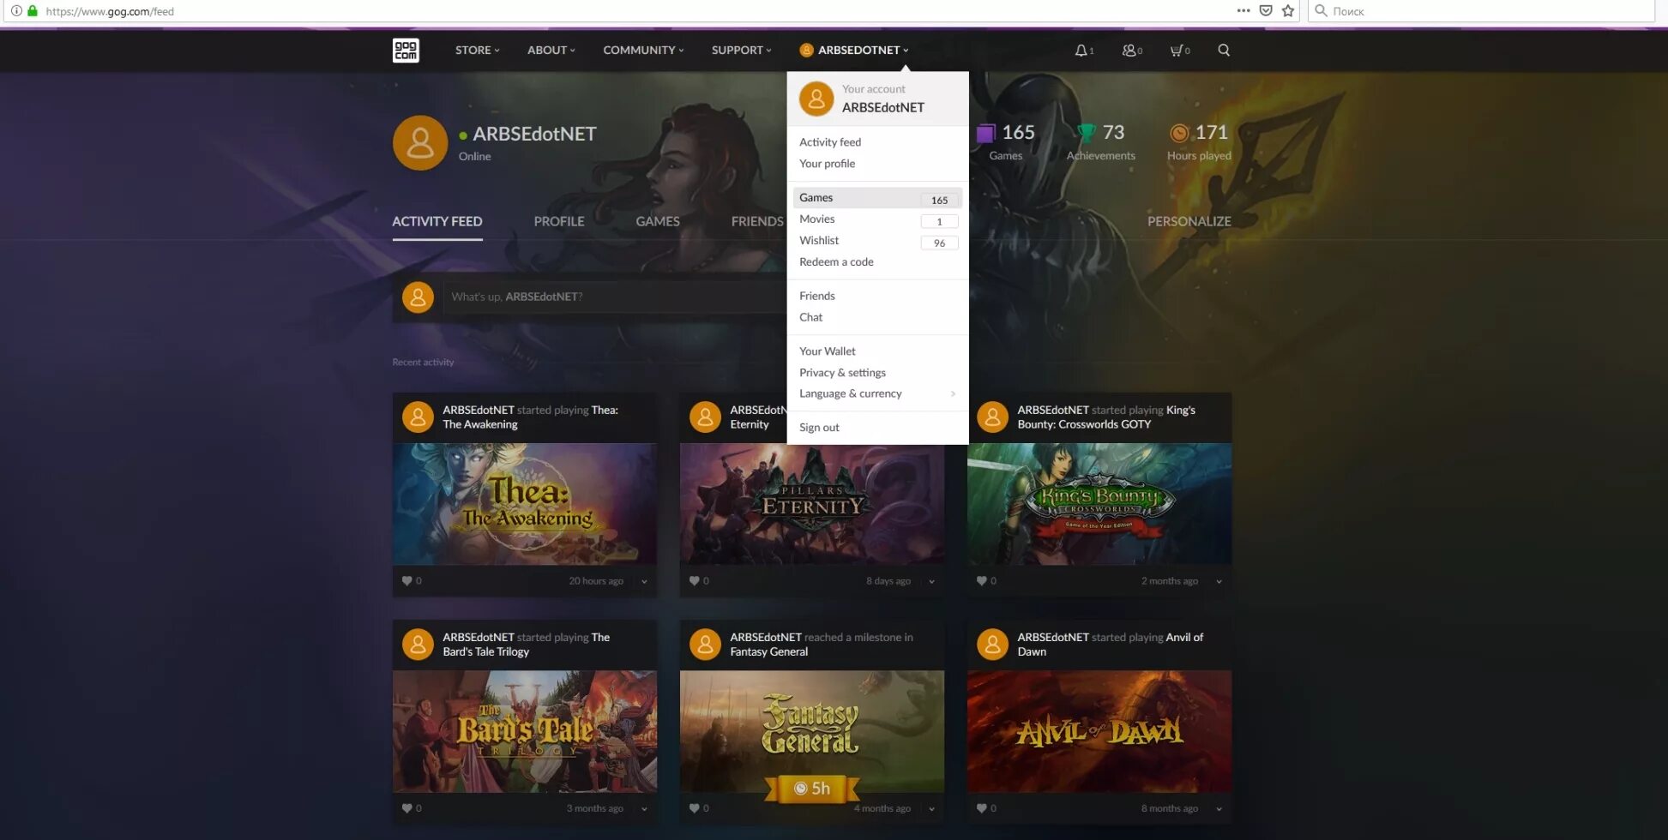Click the green online status avatar
This screenshot has height=840, width=1668.
pos(419,142)
